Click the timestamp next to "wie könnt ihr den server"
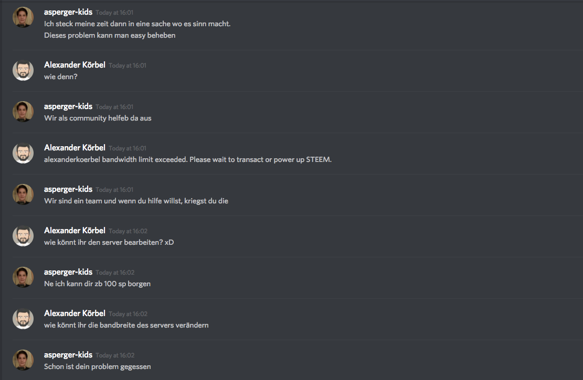This screenshot has width=583, height=380. 128,231
